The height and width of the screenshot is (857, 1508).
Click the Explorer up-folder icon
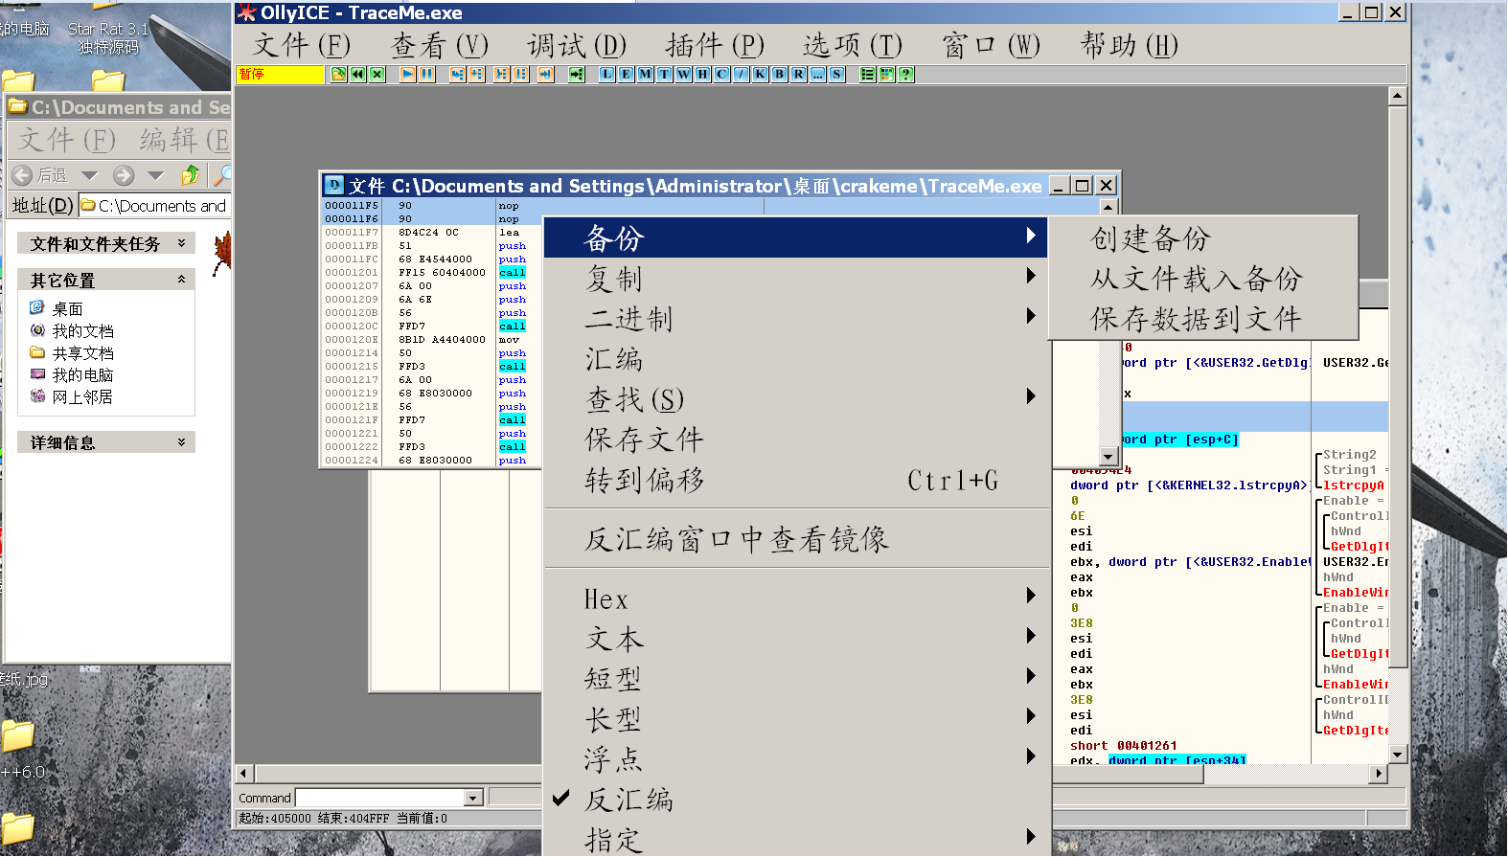(x=191, y=174)
